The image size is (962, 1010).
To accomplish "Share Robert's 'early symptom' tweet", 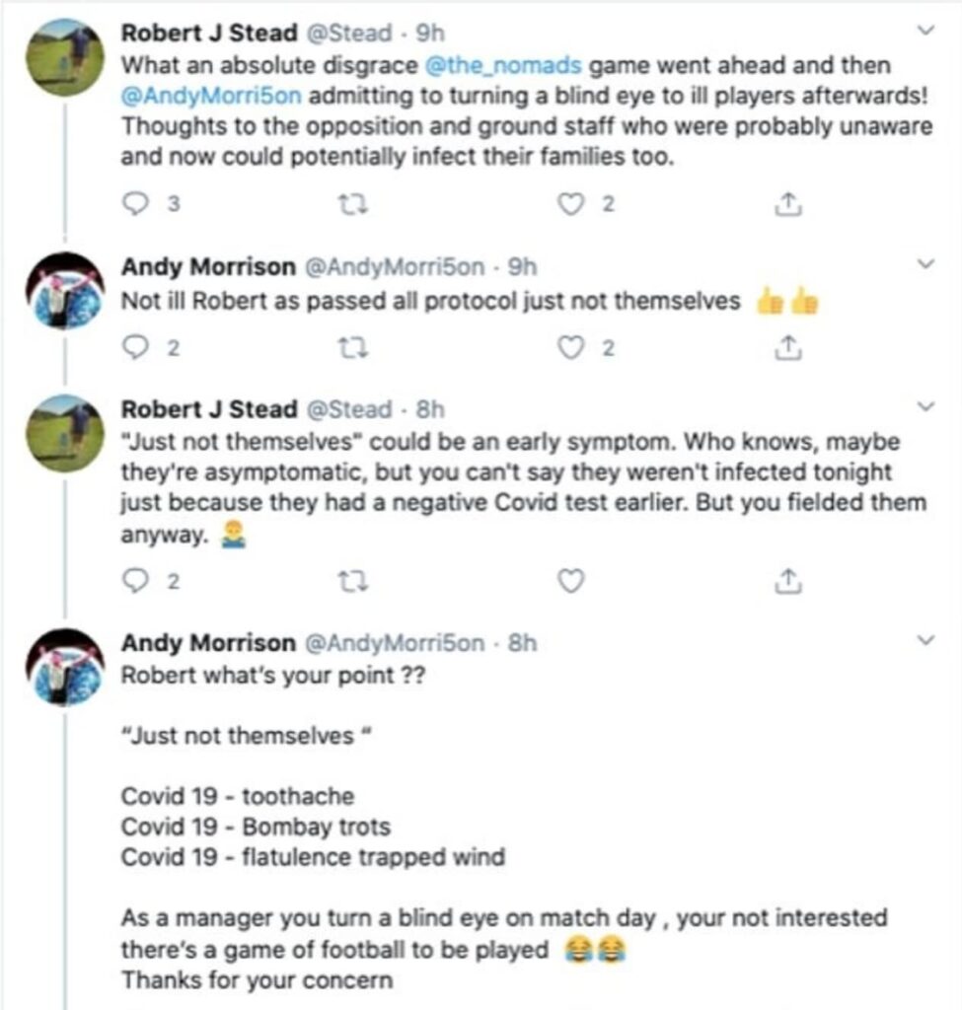I will pyautogui.click(x=786, y=582).
